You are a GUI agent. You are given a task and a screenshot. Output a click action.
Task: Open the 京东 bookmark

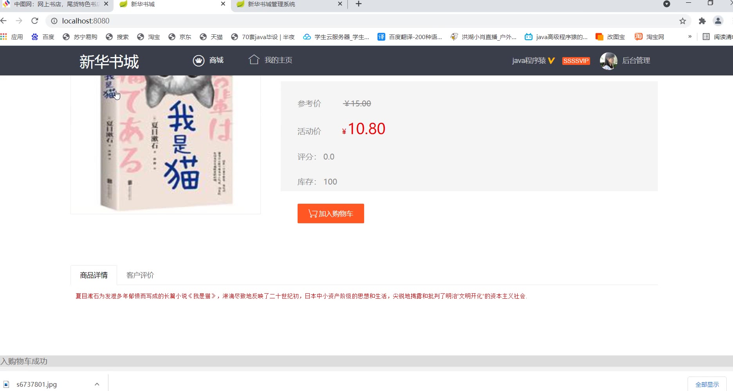pos(180,37)
